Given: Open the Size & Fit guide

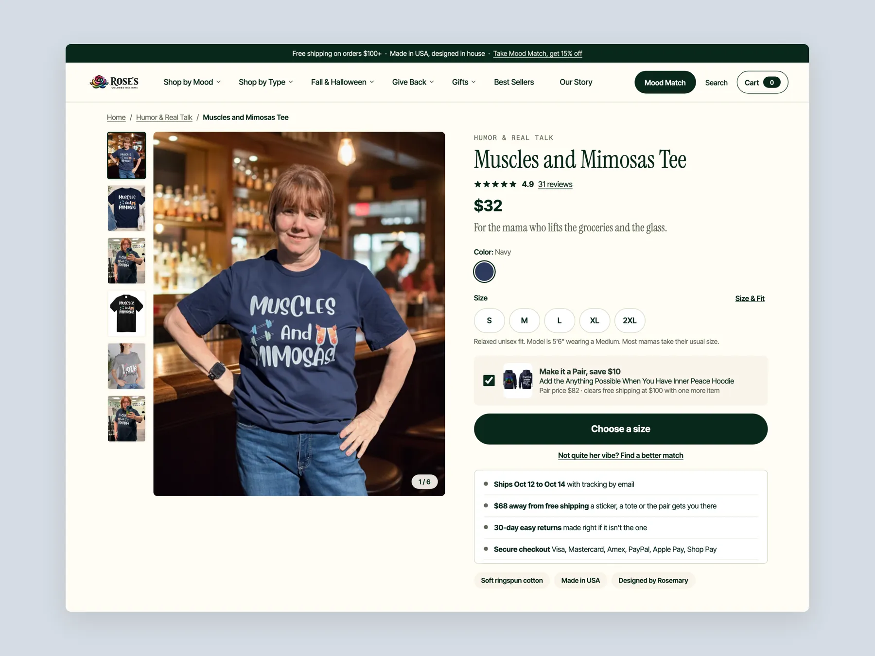Looking at the screenshot, I should coord(750,298).
